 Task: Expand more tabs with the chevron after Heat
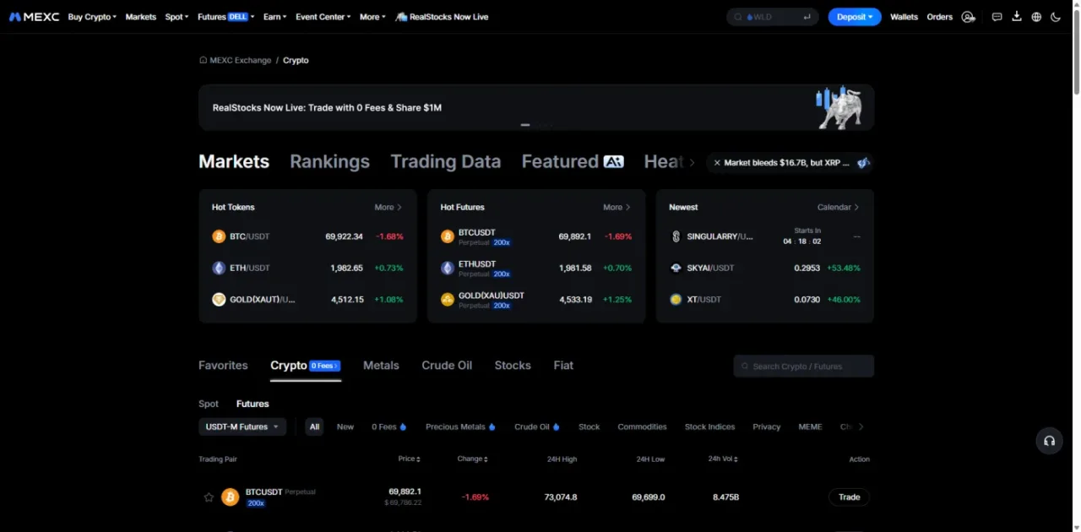click(x=693, y=162)
